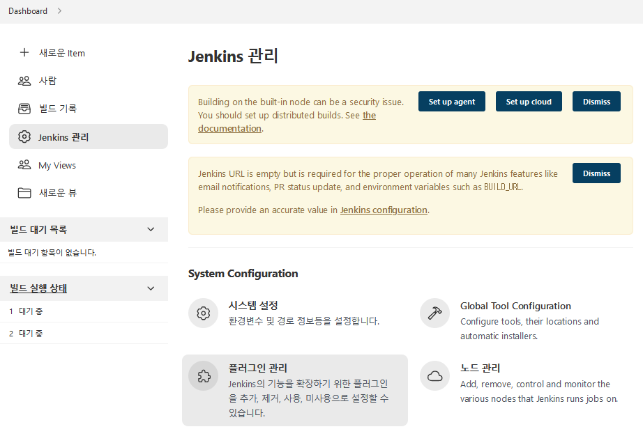
Task: Click the gear icon for 시스템 설정
Action: coord(204,313)
